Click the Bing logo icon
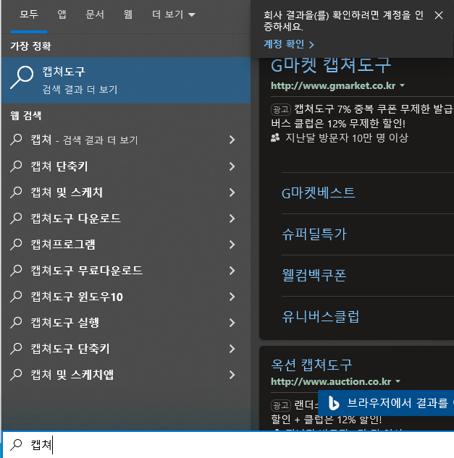The image size is (454, 458). (334, 403)
